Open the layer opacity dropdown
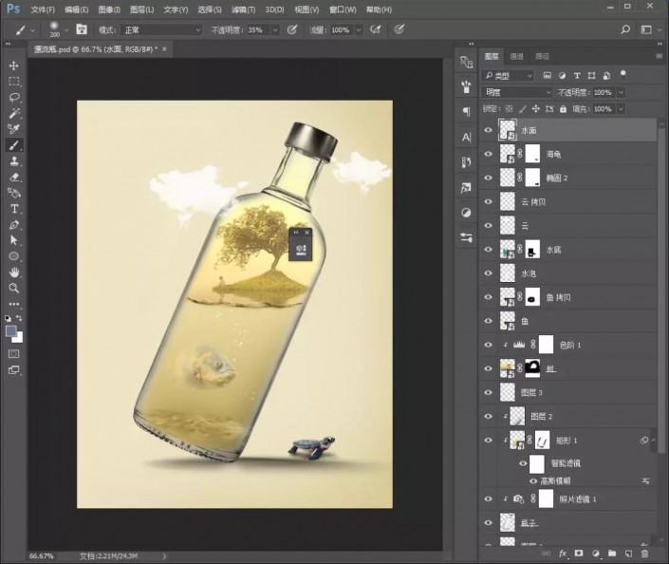 point(622,92)
